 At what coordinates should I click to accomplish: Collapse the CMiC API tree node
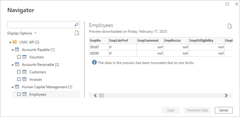coord(10,42)
